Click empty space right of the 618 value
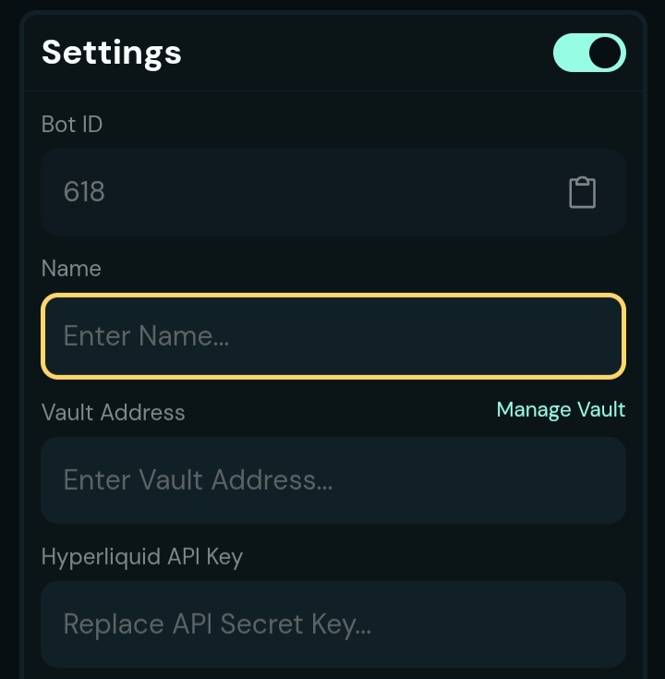 click(332, 192)
